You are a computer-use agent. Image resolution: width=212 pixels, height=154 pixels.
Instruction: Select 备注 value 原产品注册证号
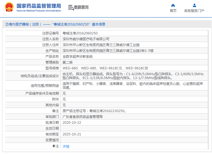click(94, 111)
